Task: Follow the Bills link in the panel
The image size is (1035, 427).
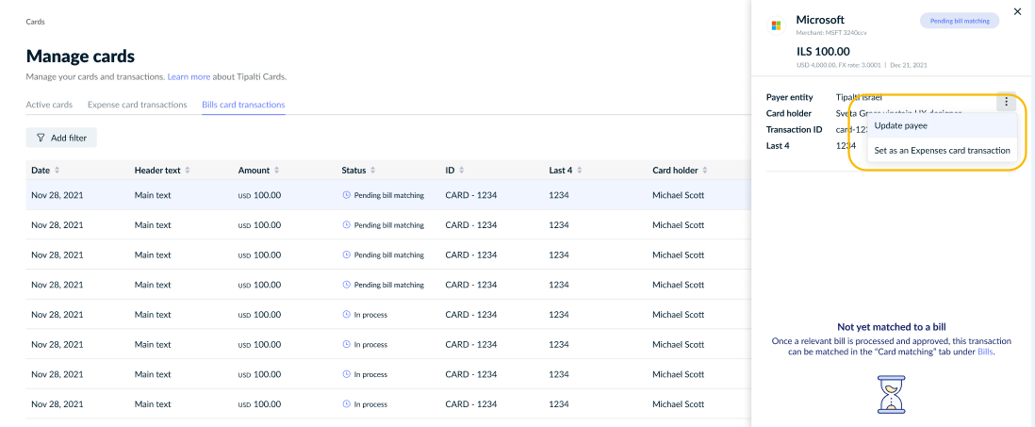Action: 985,352
